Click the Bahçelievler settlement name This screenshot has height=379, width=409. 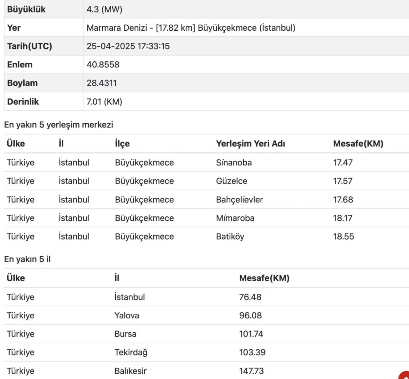[239, 199]
